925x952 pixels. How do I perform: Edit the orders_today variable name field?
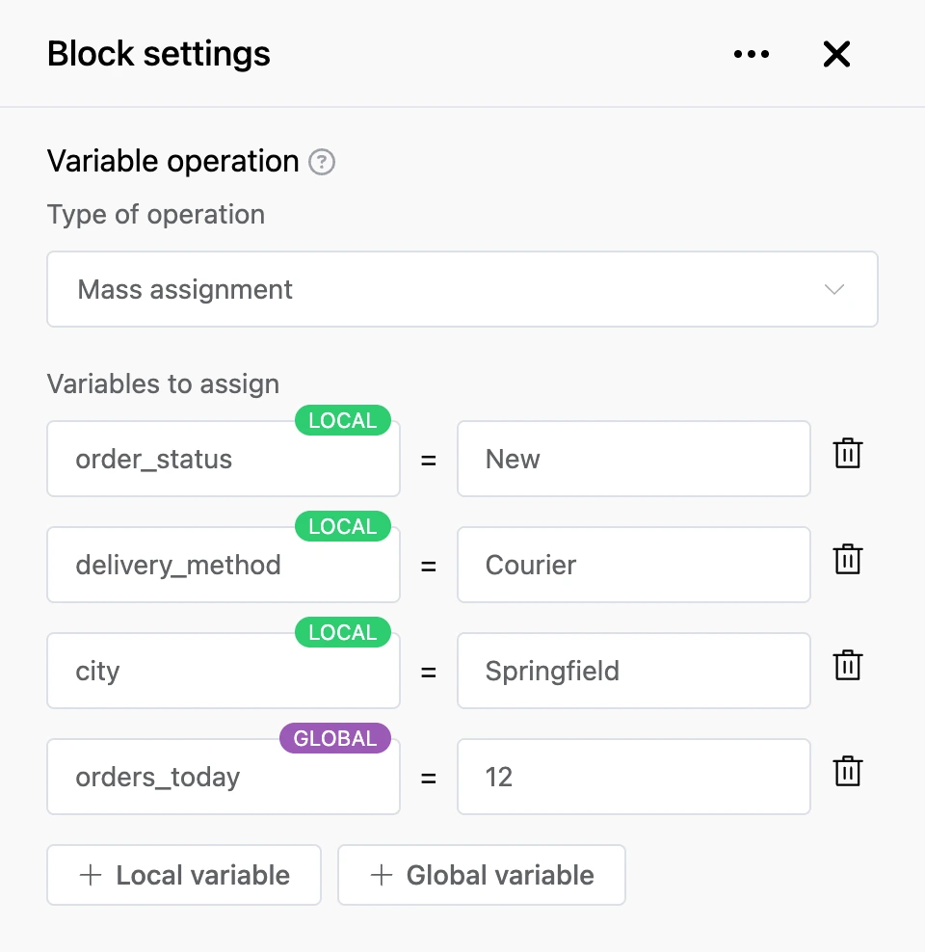tap(224, 777)
